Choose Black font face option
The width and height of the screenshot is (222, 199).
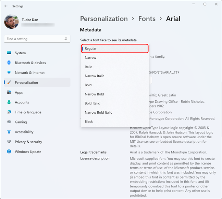pos(115,122)
